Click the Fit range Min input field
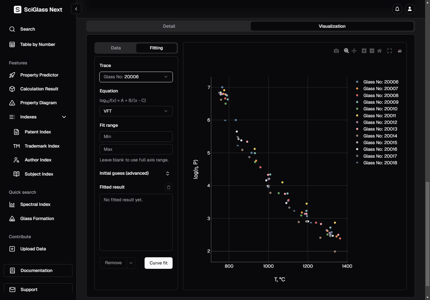Image resolution: width=430 pixels, height=300 pixels. tap(136, 137)
